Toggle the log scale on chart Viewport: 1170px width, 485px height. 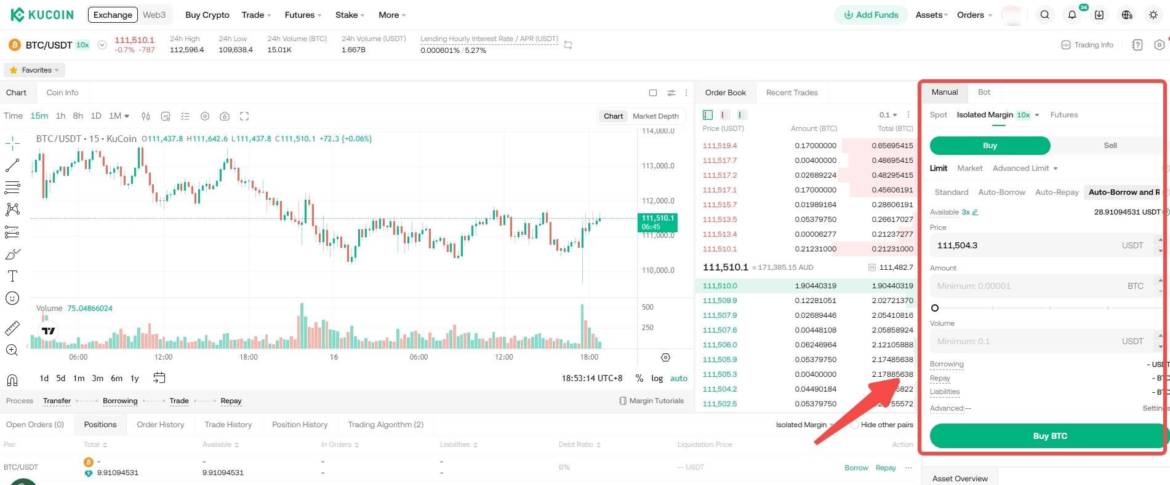pyautogui.click(x=657, y=378)
